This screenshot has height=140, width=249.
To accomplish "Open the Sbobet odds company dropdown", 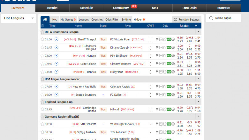I will pyautogui.click(x=188, y=26).
